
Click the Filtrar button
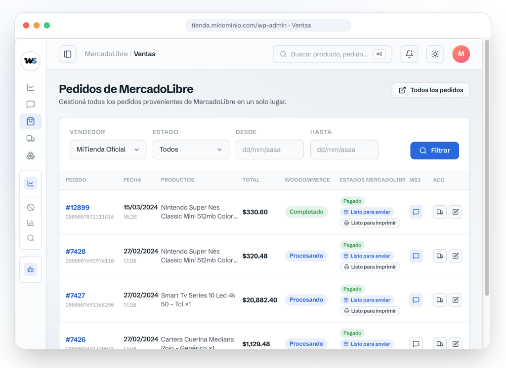pyautogui.click(x=434, y=150)
